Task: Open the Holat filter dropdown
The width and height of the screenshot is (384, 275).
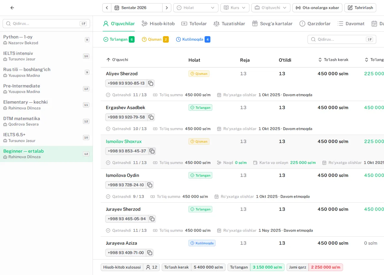Action: (x=196, y=8)
